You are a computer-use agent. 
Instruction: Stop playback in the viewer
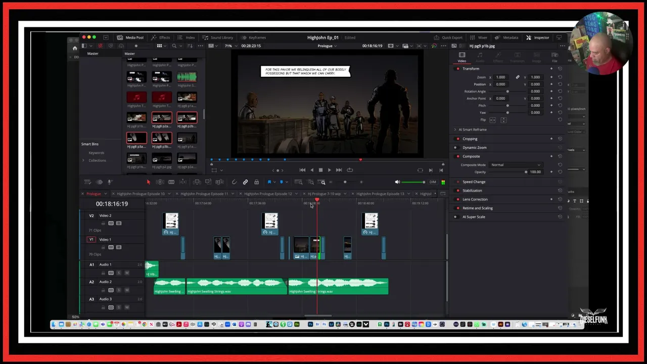[x=320, y=170]
